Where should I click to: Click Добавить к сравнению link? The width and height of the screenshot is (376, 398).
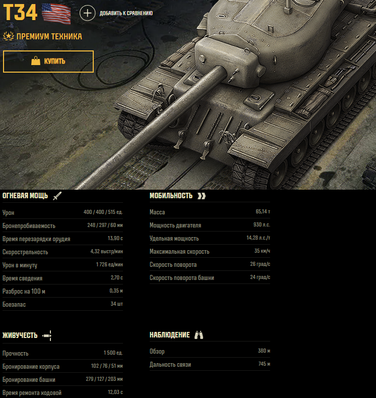tap(126, 13)
